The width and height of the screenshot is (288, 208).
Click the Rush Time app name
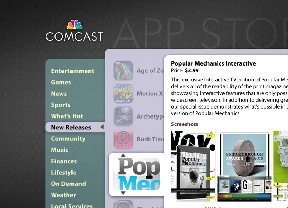[151, 139]
